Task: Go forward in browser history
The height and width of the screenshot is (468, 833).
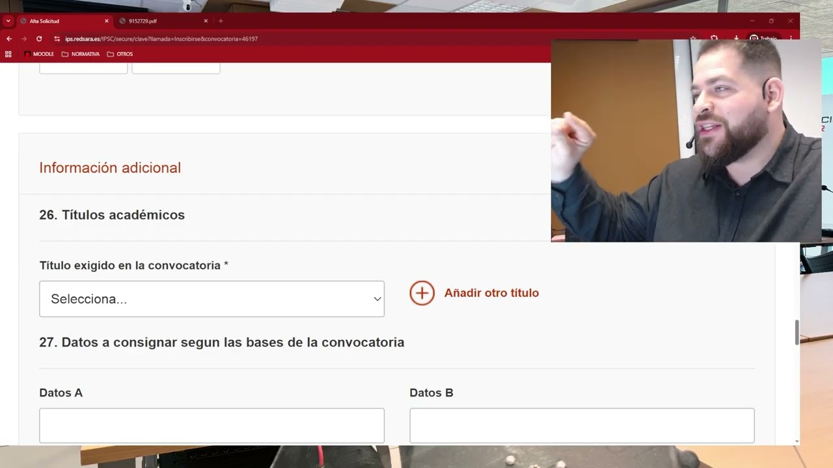Action: 24,39
